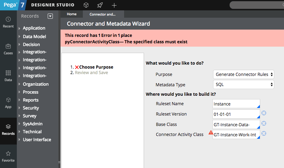
Task: Click the red warning triangle icon
Action: pyautogui.click(x=211, y=132)
